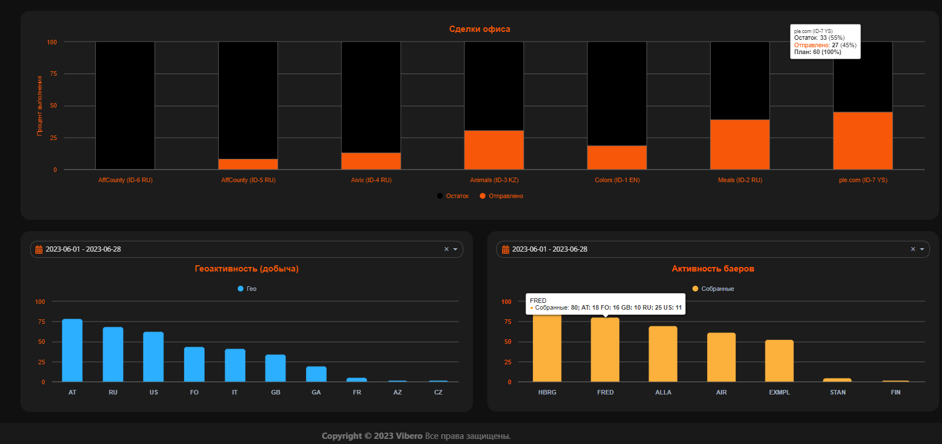Click the GB geo bar
Viewport: 942px width, 444px height.
click(276, 368)
